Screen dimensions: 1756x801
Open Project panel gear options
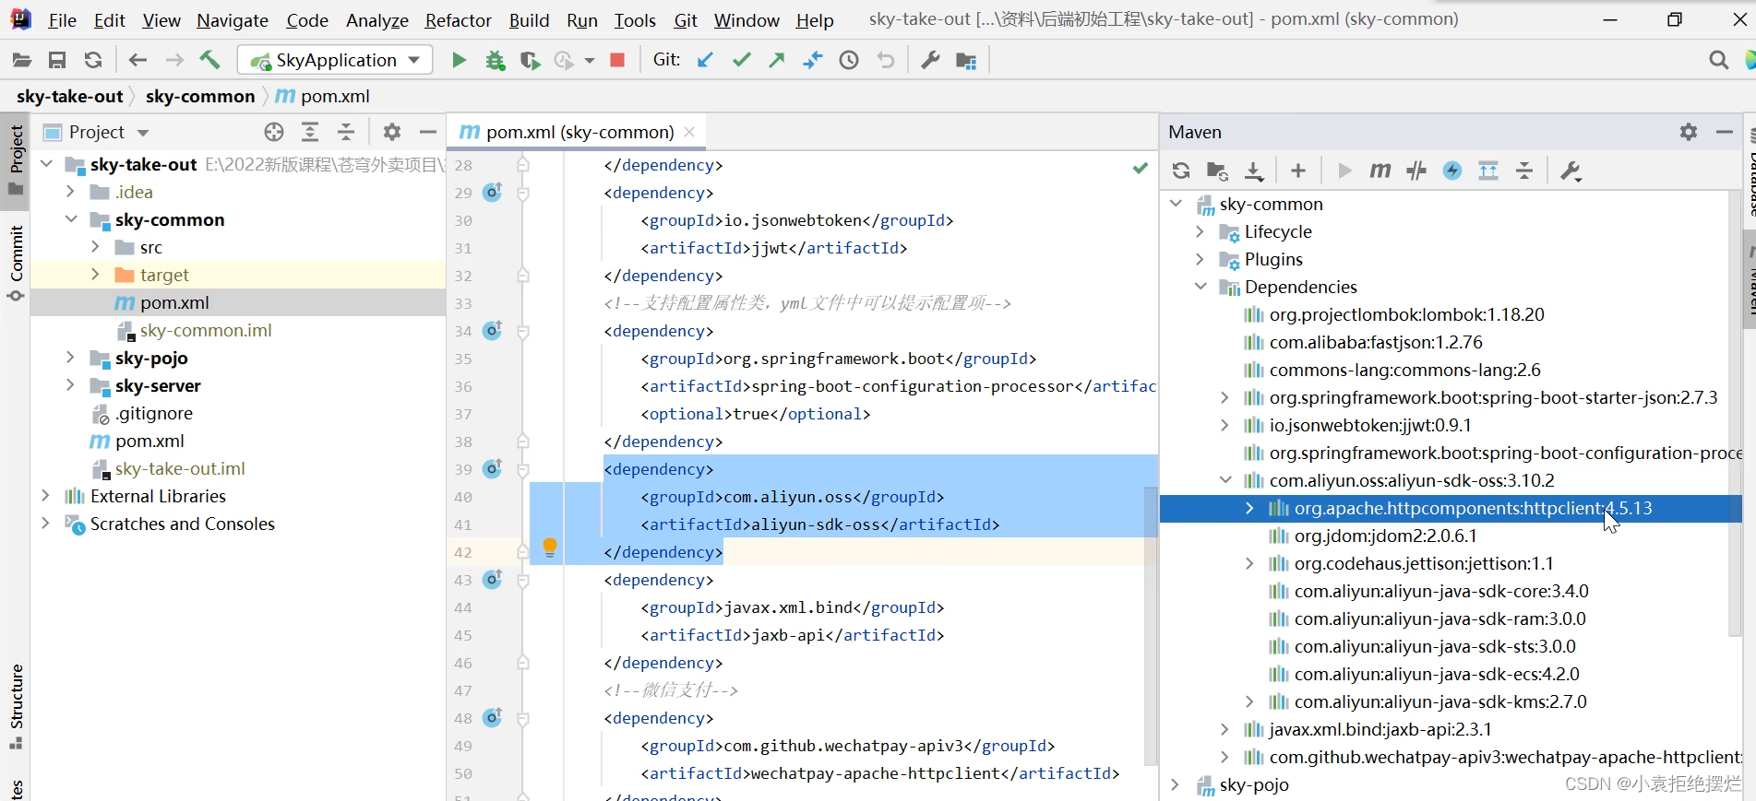tap(392, 132)
